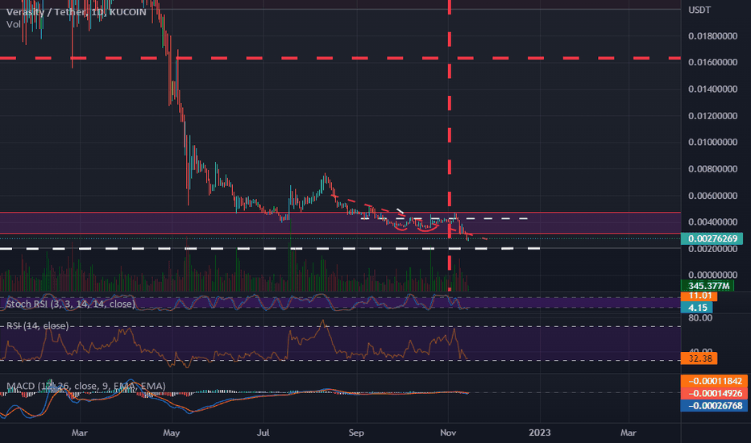Click the USDT currency label
Screen dimensions: 751x443
[699, 10]
